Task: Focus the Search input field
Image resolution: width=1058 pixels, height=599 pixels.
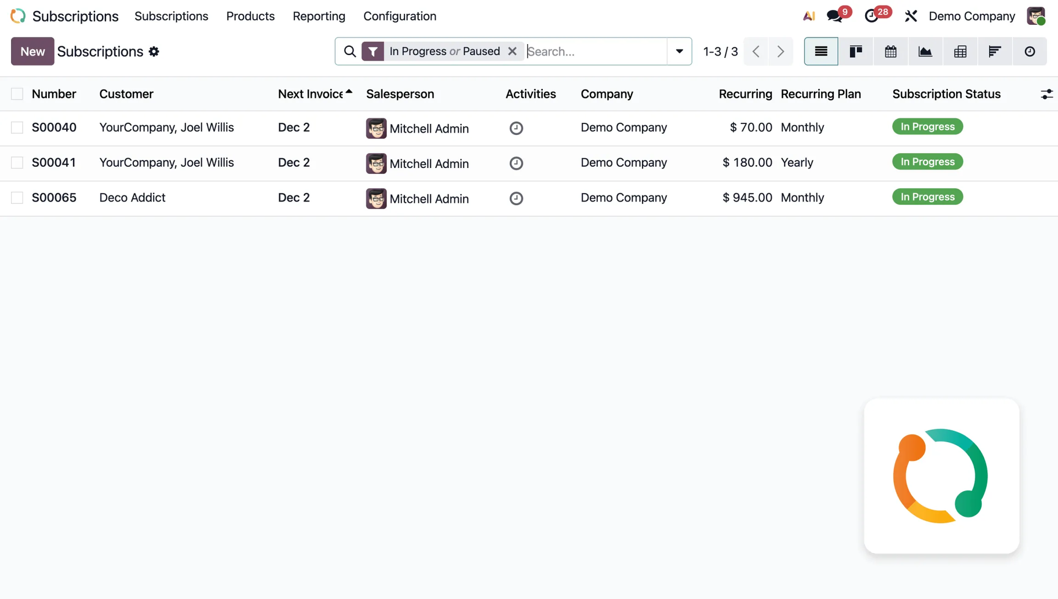Action: tap(595, 51)
